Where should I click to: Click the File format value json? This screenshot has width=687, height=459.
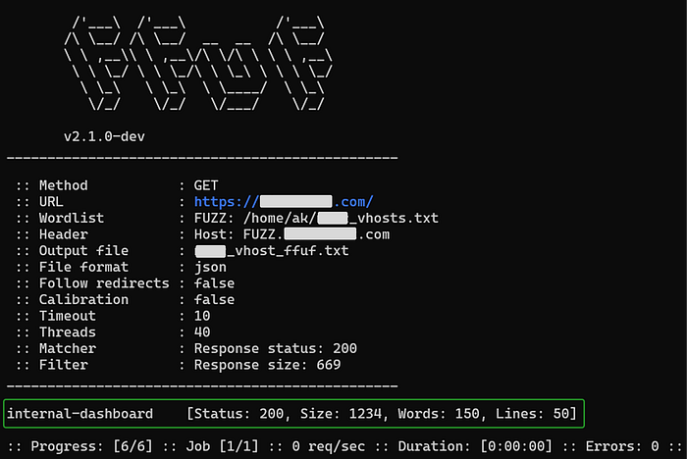[210, 268]
